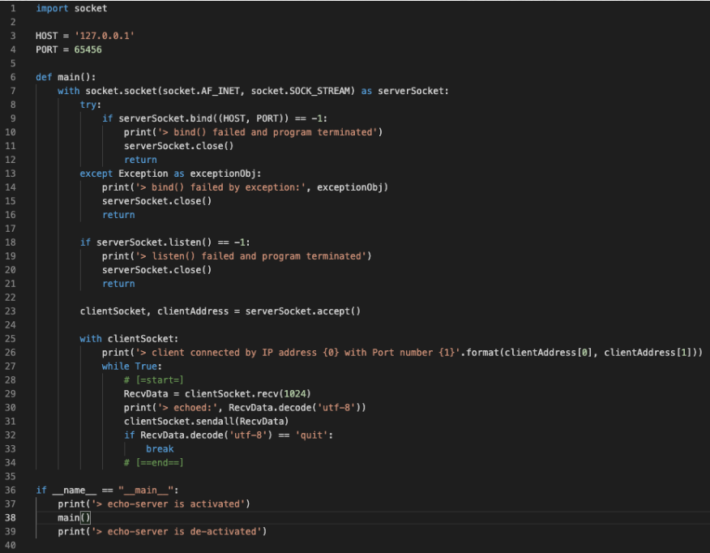Click line number 38 in the gutter

pyautogui.click(x=11, y=517)
